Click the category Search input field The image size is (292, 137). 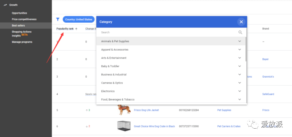[x=169, y=32]
